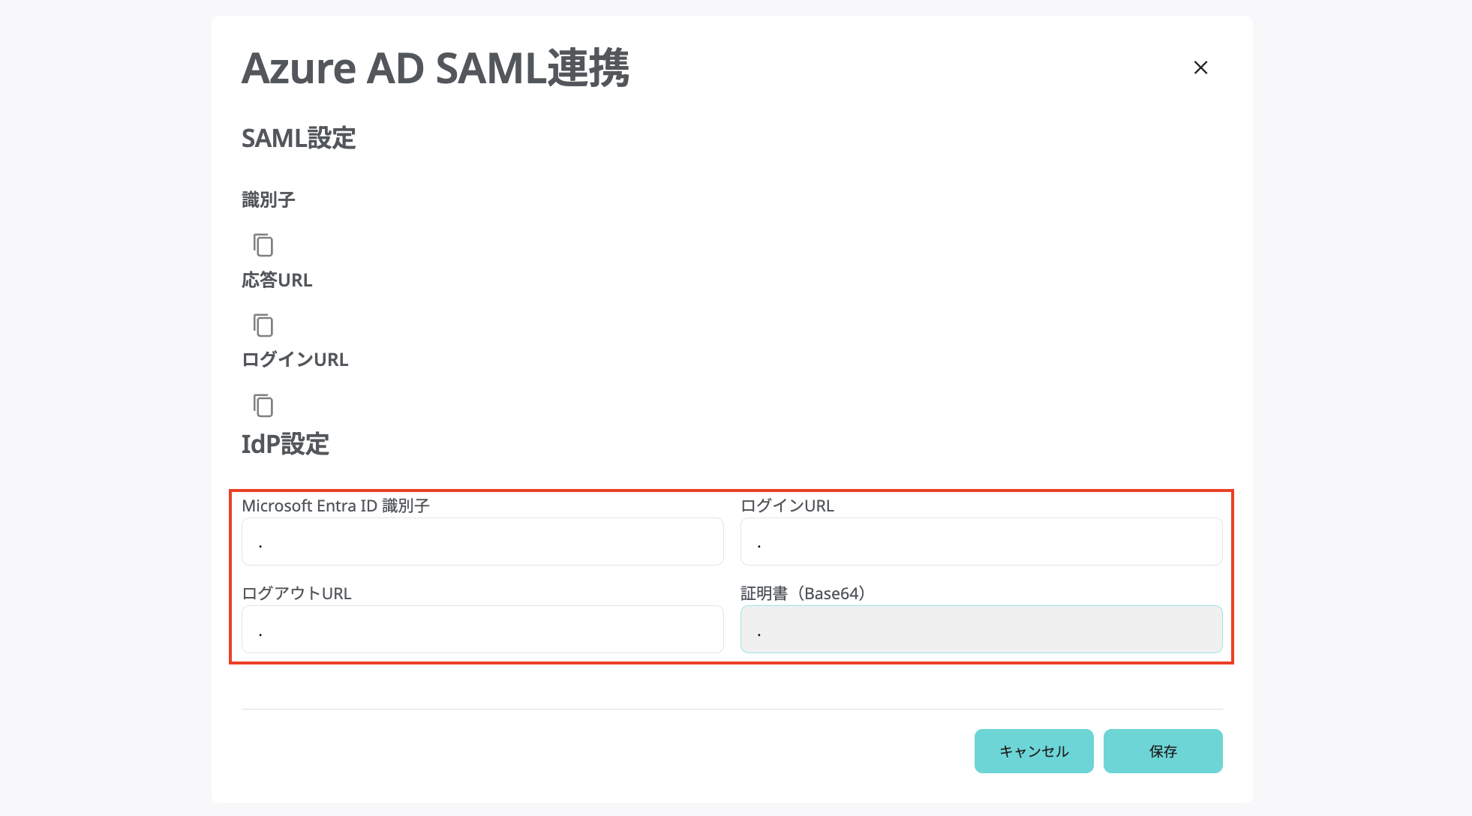Cancel changes with the キャンセル button
The image size is (1472, 816).
tap(1034, 751)
